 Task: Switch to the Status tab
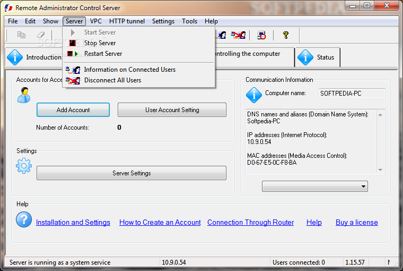click(x=318, y=57)
